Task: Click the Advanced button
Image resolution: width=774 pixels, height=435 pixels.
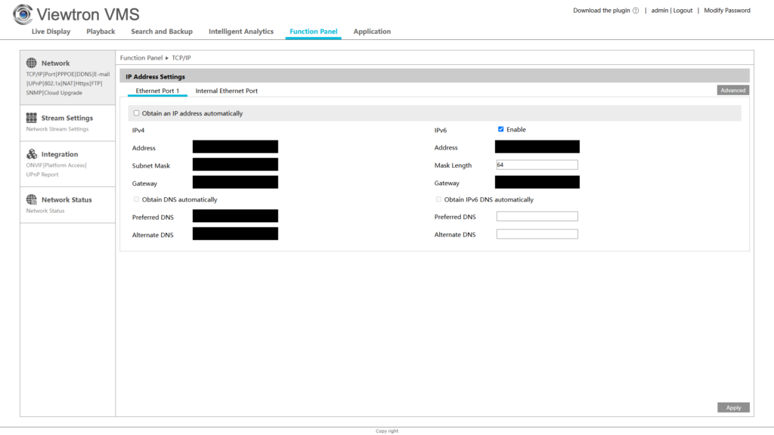Action: [x=733, y=91]
